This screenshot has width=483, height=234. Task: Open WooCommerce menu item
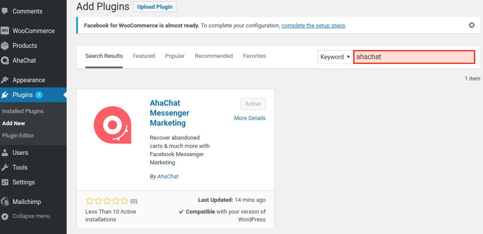click(33, 31)
